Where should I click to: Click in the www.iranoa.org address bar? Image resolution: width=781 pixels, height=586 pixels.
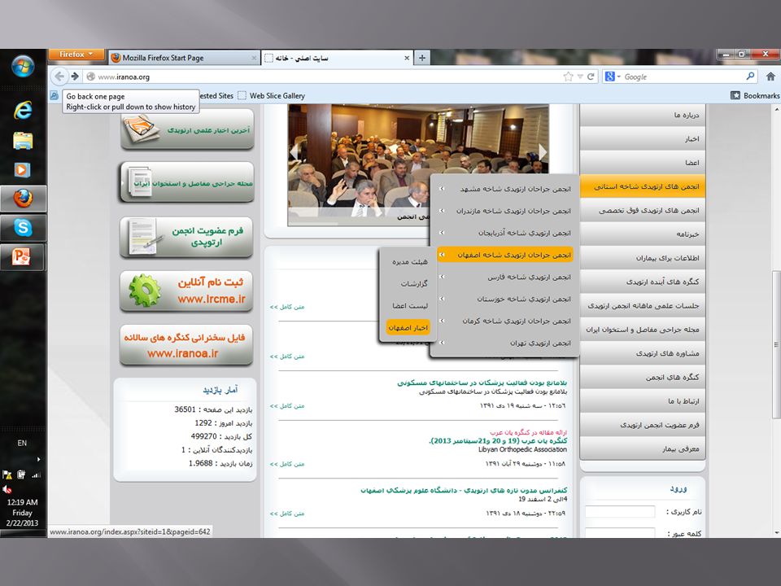(329, 77)
